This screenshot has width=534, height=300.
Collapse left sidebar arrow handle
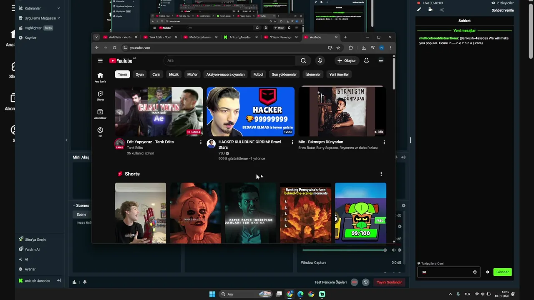(66, 140)
